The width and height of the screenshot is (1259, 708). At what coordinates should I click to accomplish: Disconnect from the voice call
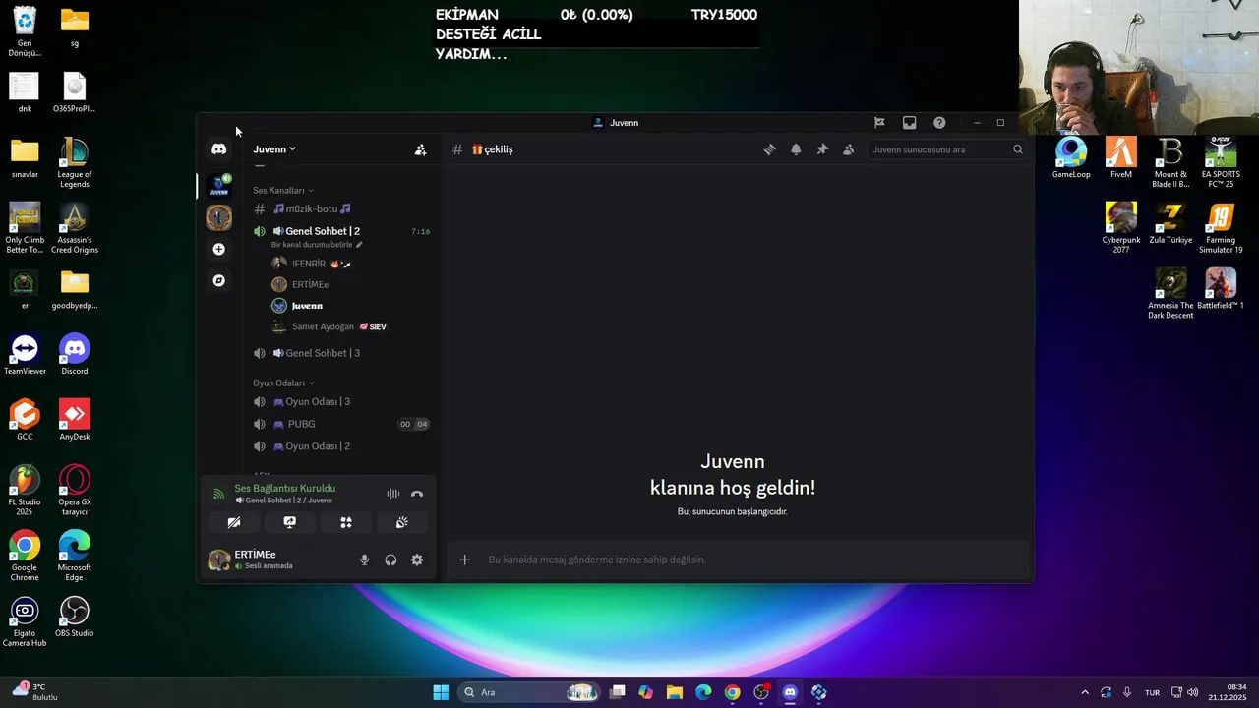pos(417,494)
